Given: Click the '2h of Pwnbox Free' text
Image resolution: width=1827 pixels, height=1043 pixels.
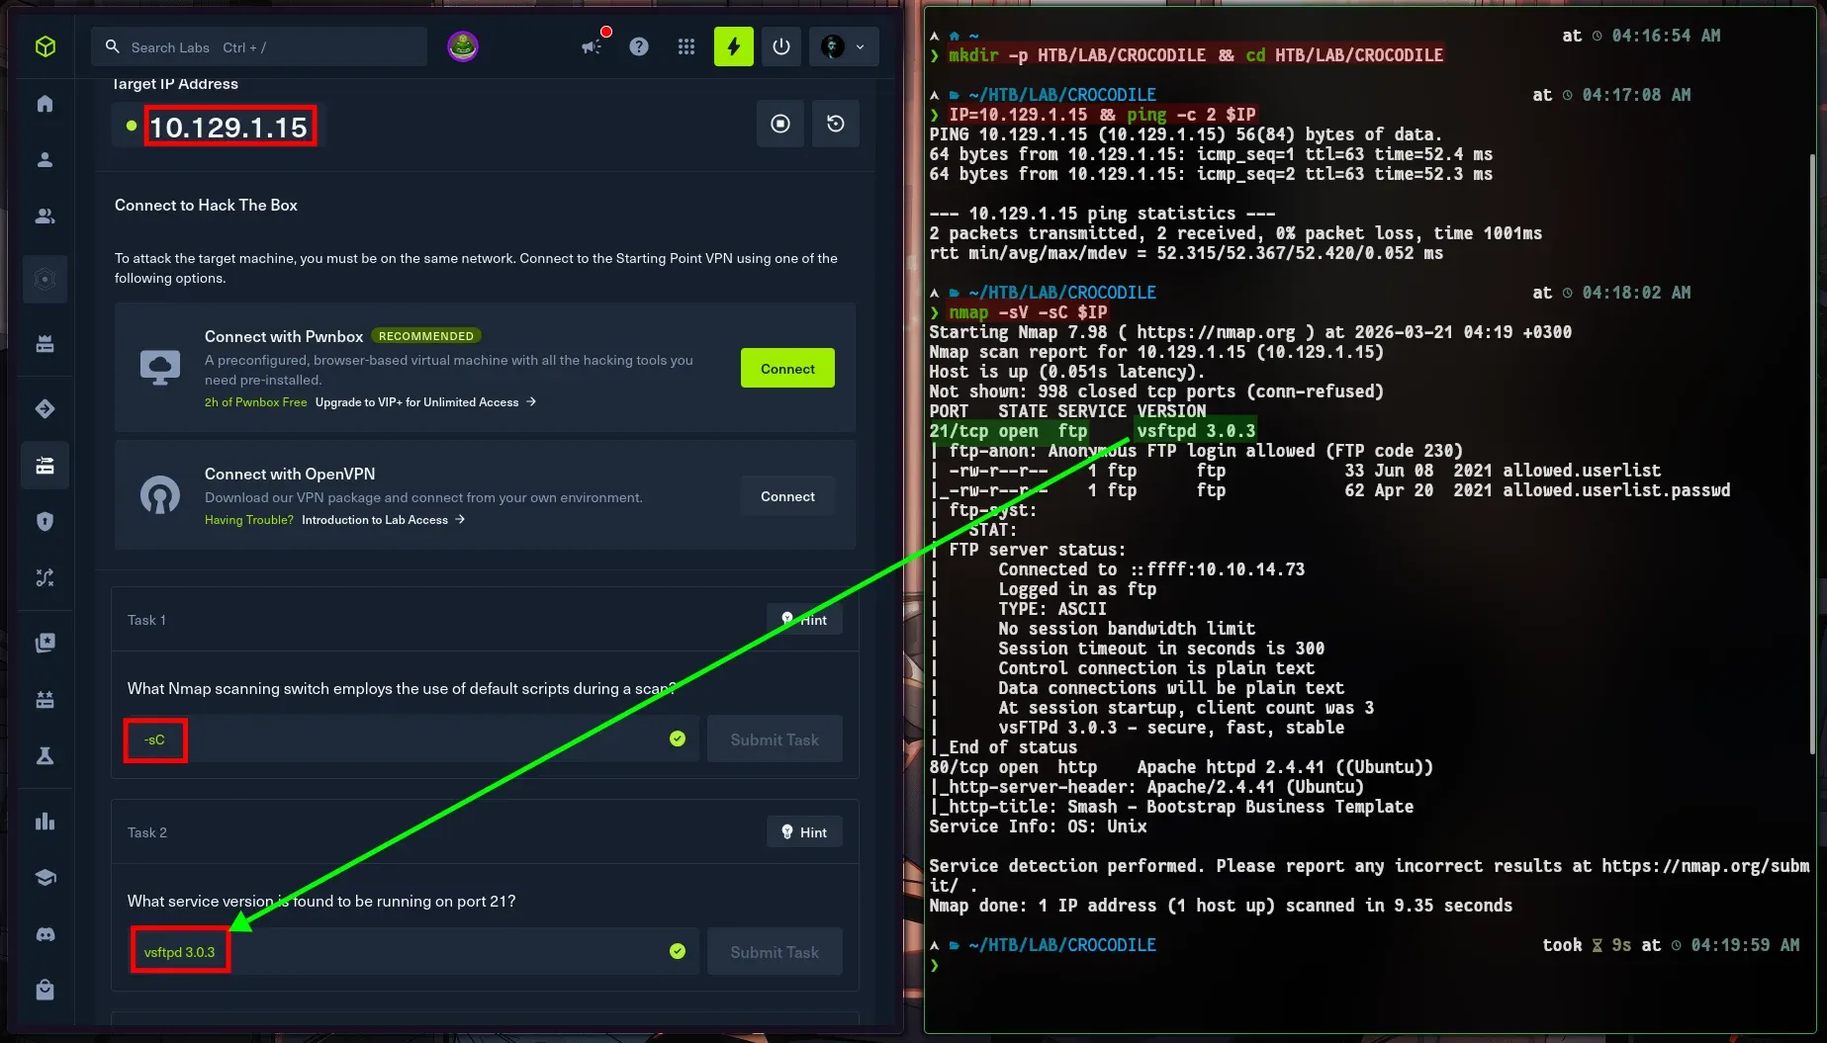Looking at the screenshot, I should tap(255, 402).
